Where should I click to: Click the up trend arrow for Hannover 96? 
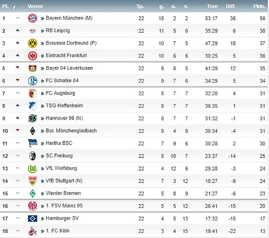click(17, 118)
